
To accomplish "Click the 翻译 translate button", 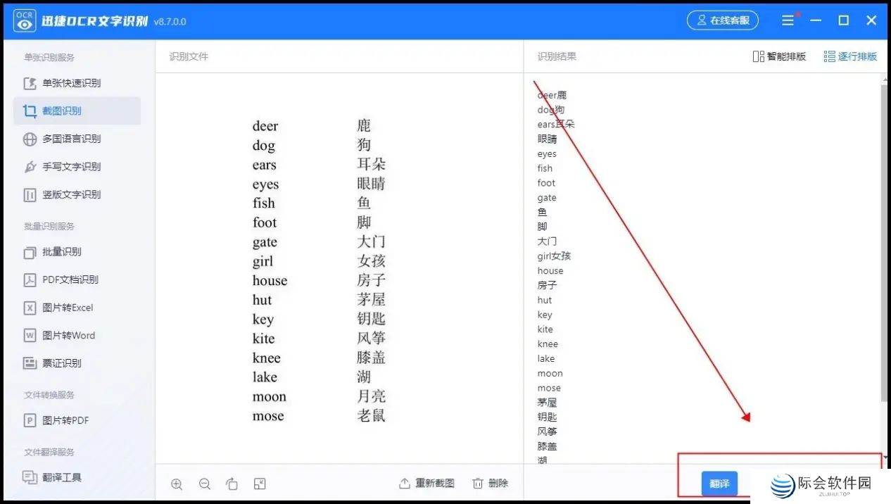I will (719, 484).
